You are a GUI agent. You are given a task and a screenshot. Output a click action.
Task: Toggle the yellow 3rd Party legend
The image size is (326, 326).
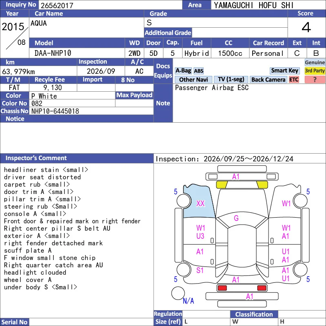(315, 70)
